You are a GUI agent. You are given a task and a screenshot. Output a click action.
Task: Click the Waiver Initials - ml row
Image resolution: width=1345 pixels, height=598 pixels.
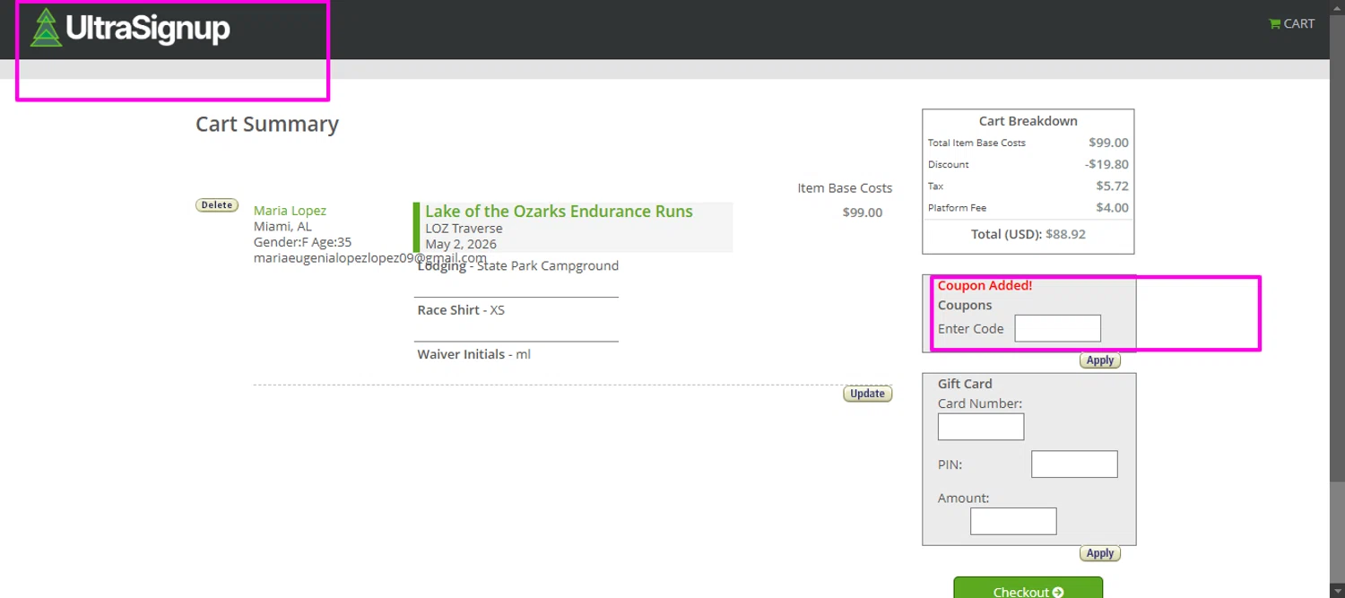tap(473, 354)
